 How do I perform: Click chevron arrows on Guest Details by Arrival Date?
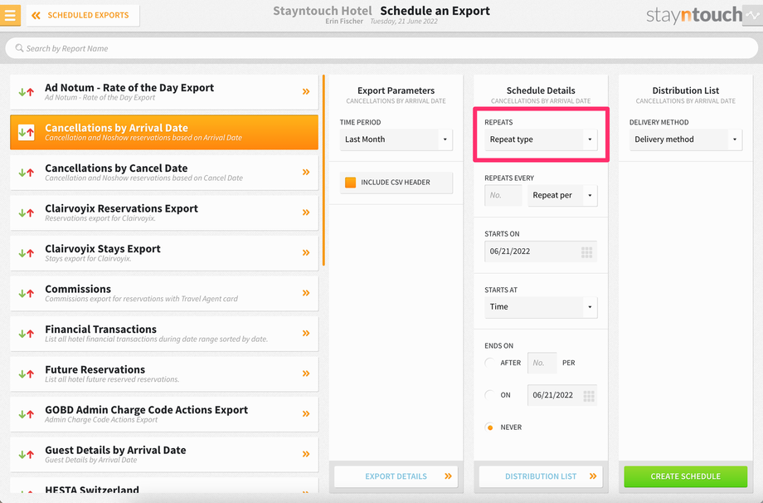point(306,454)
